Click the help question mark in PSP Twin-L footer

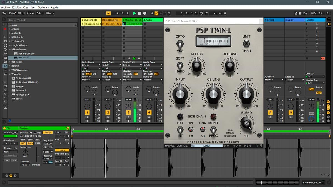[257, 146]
